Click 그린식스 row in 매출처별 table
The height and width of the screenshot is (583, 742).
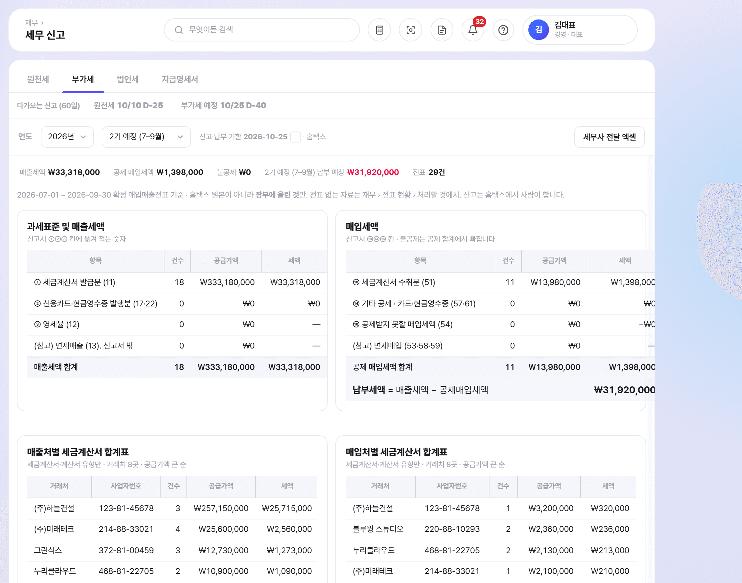click(x=172, y=550)
